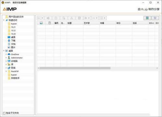
Task: Expand the 此电脑 node arrow
Action: coord(6,61)
